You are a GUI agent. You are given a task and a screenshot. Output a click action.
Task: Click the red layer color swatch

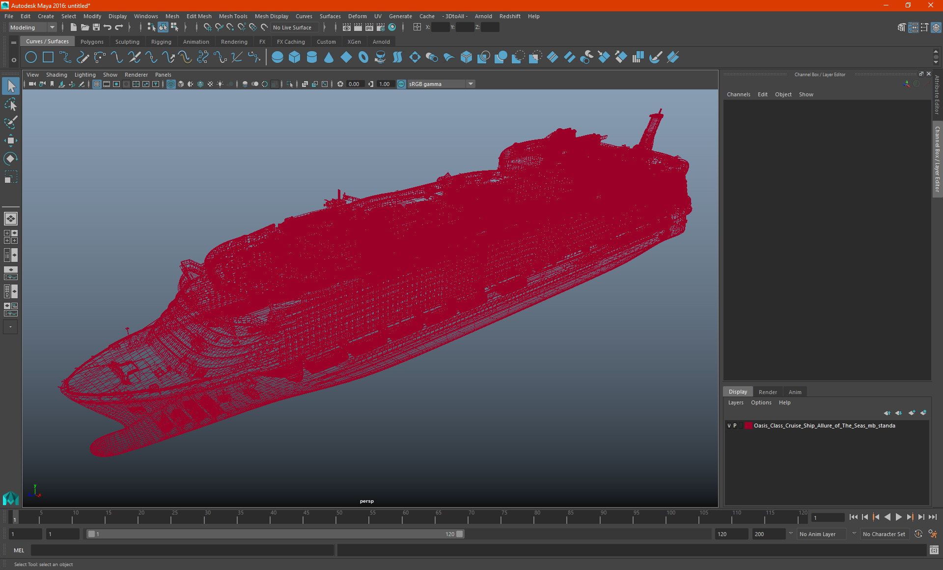[x=749, y=426]
